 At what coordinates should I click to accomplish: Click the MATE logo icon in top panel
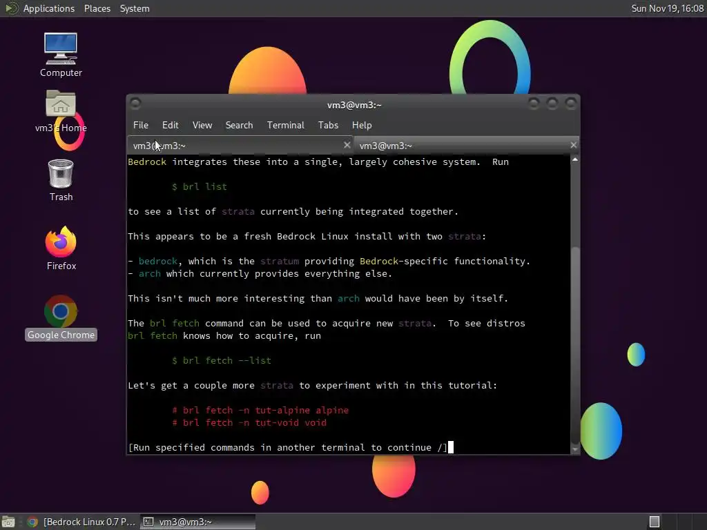11,8
